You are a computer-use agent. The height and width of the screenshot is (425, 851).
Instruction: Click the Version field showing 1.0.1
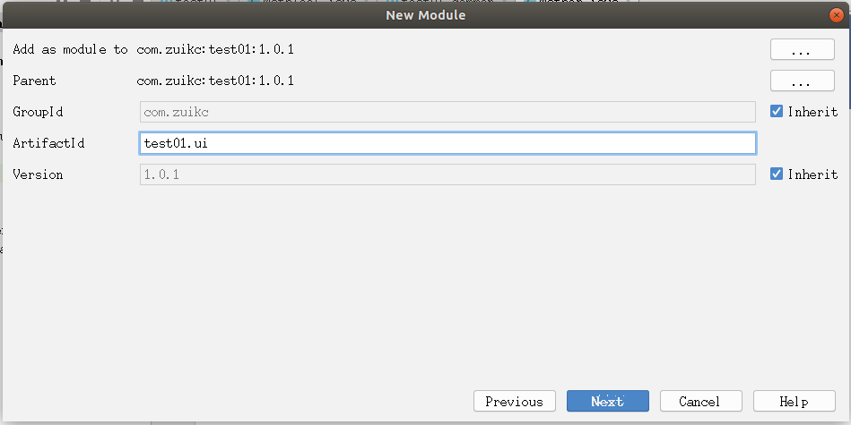[447, 174]
